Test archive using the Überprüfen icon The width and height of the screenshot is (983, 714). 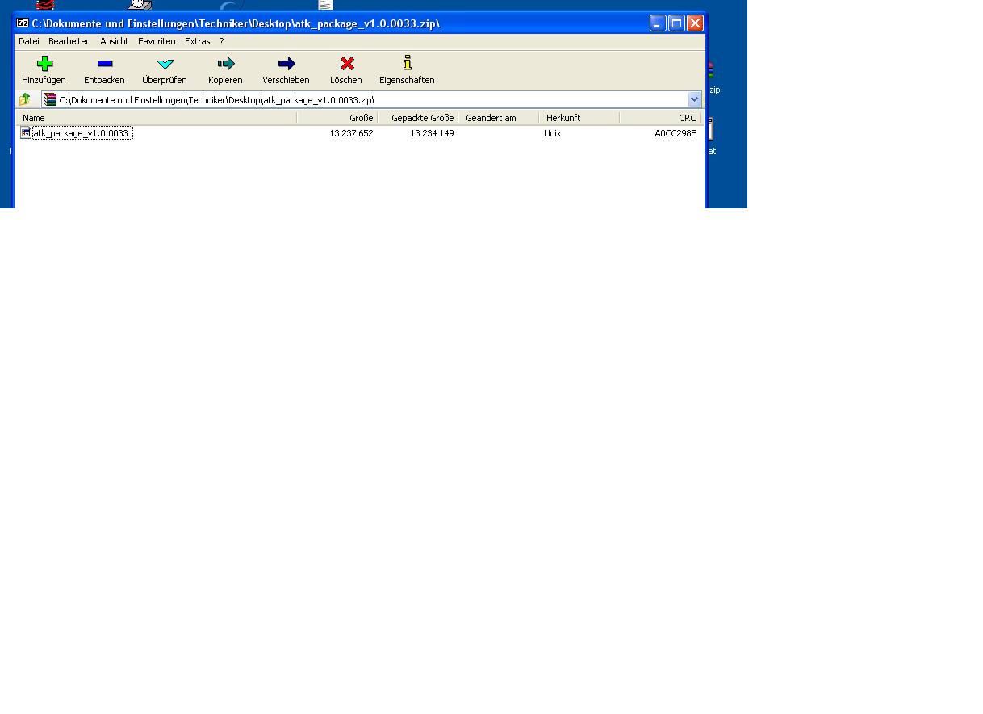(x=165, y=64)
